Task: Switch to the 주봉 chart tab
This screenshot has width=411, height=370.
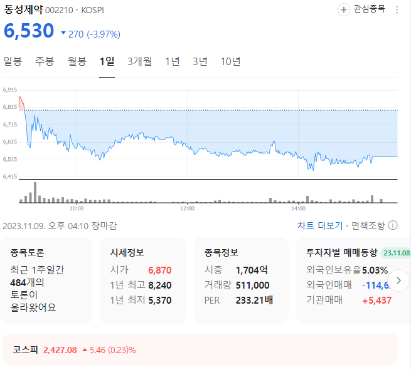Action: pyautogui.click(x=45, y=61)
